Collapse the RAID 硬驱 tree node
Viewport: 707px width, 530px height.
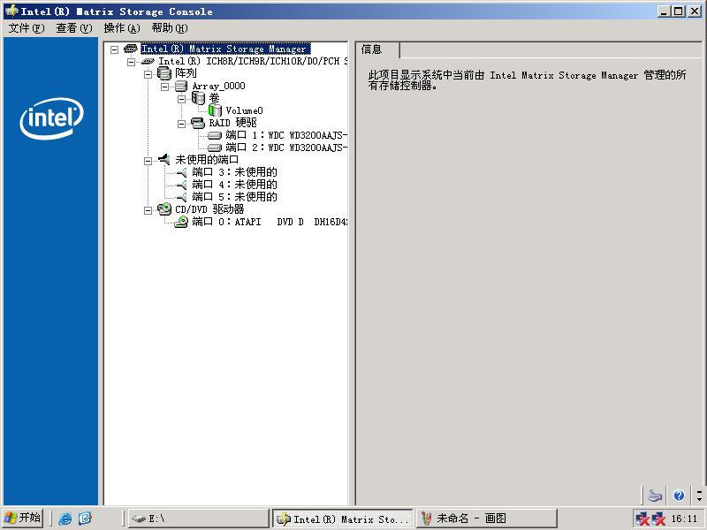181,124
